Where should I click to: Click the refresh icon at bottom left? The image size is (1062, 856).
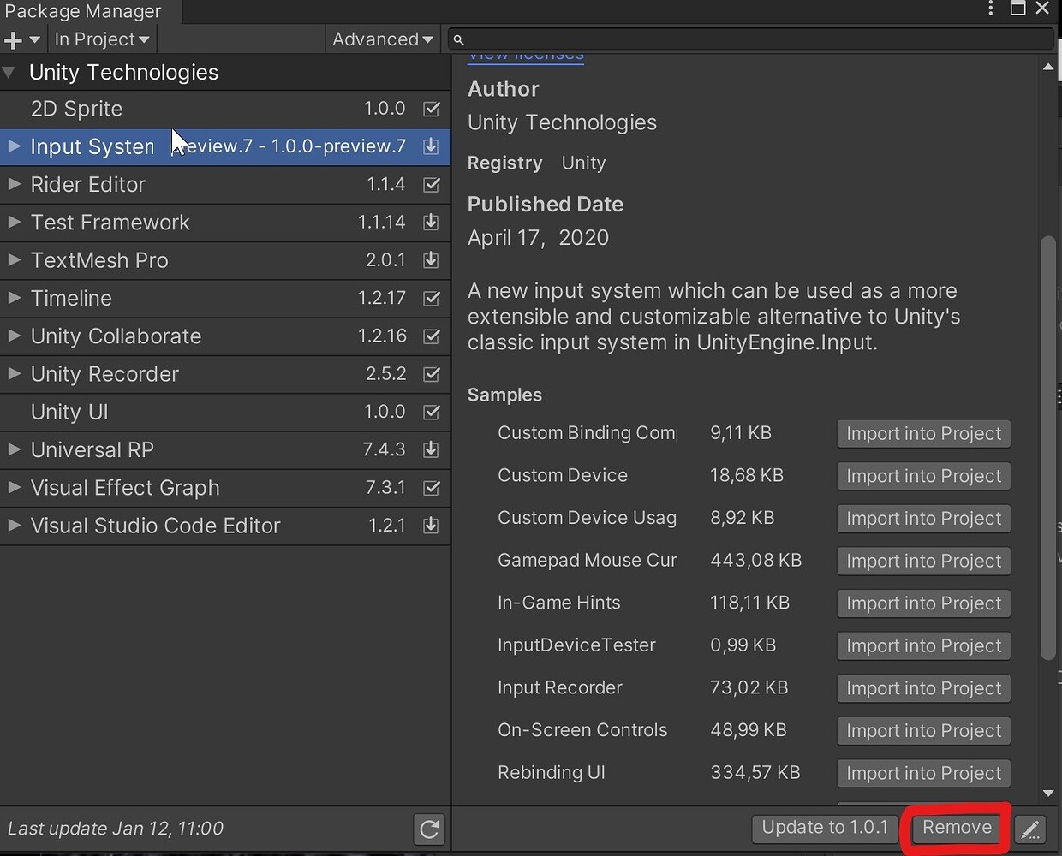(x=429, y=829)
